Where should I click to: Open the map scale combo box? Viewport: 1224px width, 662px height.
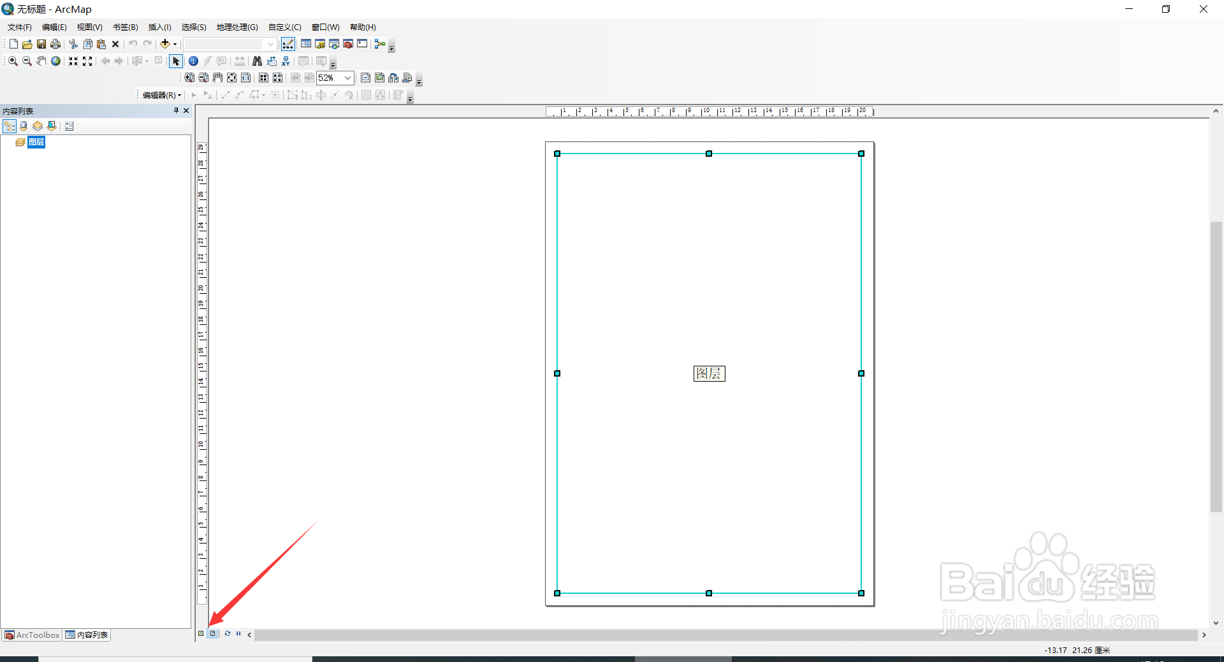[230, 44]
